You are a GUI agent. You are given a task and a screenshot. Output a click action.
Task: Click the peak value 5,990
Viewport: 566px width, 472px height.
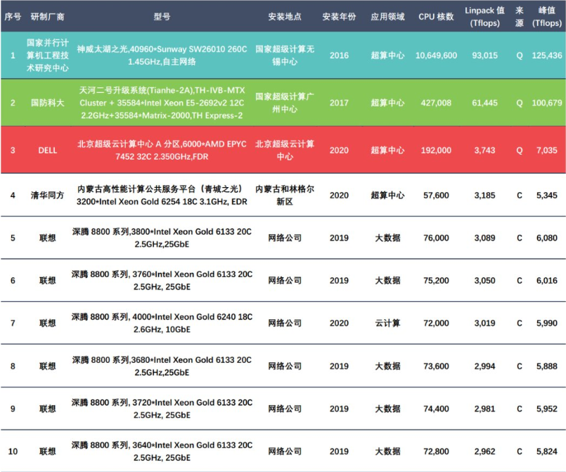point(546,323)
